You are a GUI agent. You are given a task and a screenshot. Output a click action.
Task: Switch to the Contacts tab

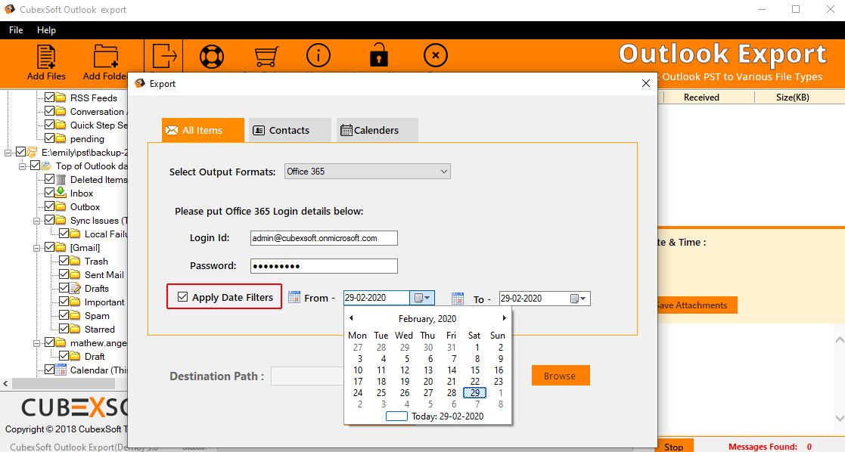[x=288, y=130]
